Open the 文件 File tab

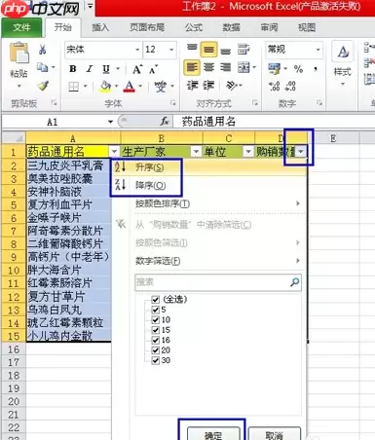coord(21,27)
